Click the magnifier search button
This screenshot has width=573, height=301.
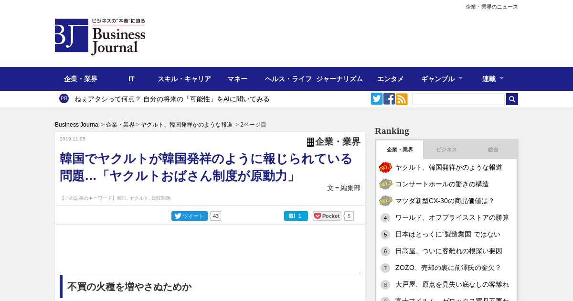512,99
